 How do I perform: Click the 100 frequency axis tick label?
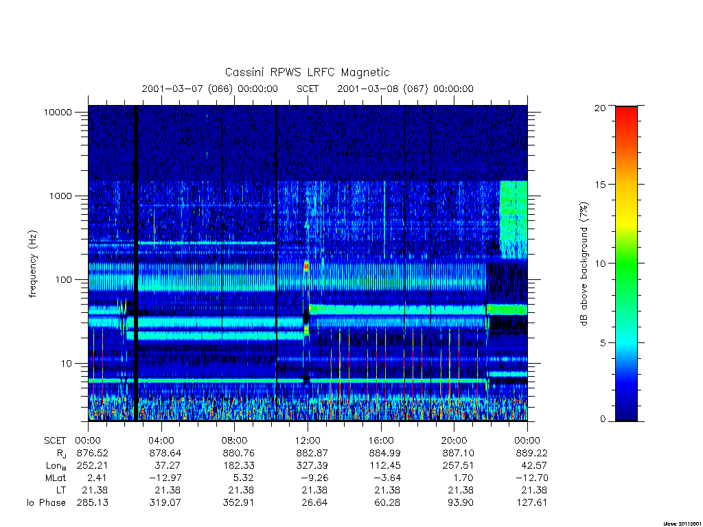click(64, 280)
